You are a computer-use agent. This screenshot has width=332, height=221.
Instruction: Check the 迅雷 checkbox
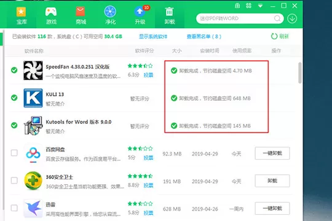pyautogui.click(x=14, y=208)
